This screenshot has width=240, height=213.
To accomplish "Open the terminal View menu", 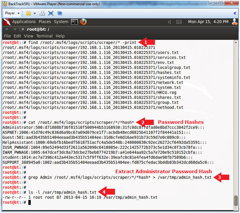I will 28,36.
